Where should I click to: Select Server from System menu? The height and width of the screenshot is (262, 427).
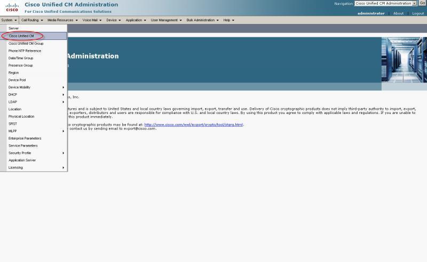click(x=34, y=28)
